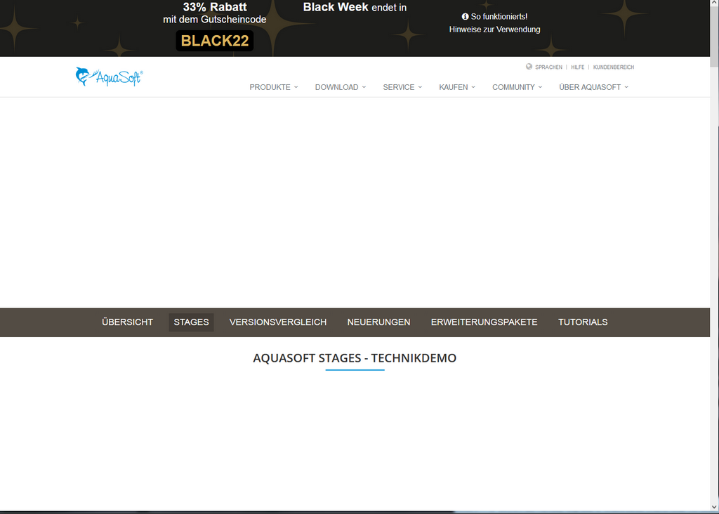Select the Stages tab
This screenshot has width=719, height=514.
pos(191,322)
